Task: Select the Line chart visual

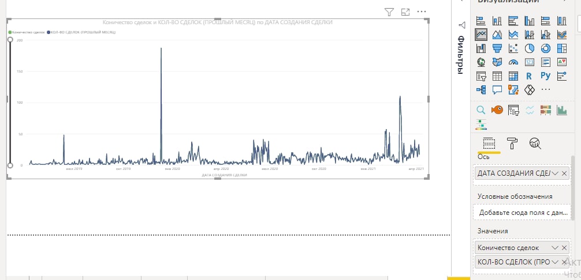Action: click(x=481, y=35)
